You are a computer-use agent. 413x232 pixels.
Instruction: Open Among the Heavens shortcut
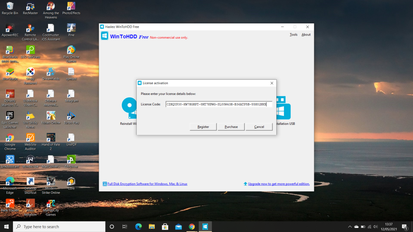(x=51, y=10)
